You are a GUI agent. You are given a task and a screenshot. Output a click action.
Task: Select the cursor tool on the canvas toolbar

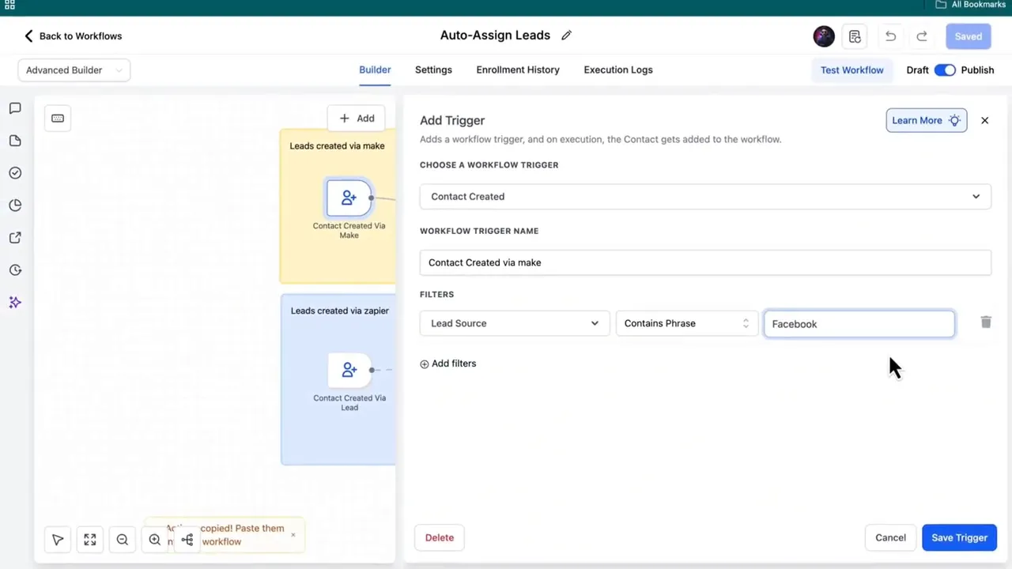pos(57,539)
